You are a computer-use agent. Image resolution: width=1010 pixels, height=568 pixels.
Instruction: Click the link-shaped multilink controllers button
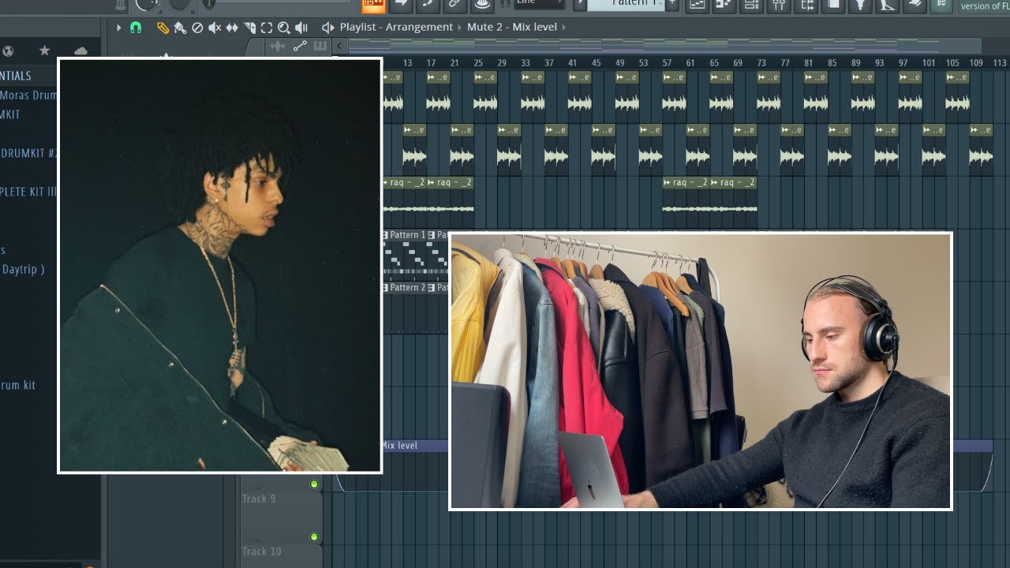[x=454, y=5]
